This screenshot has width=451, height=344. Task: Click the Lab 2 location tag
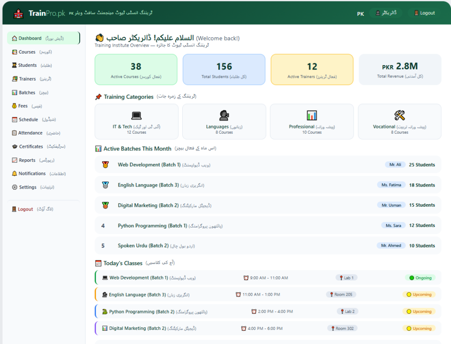click(347, 311)
